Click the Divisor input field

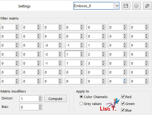(29, 99)
